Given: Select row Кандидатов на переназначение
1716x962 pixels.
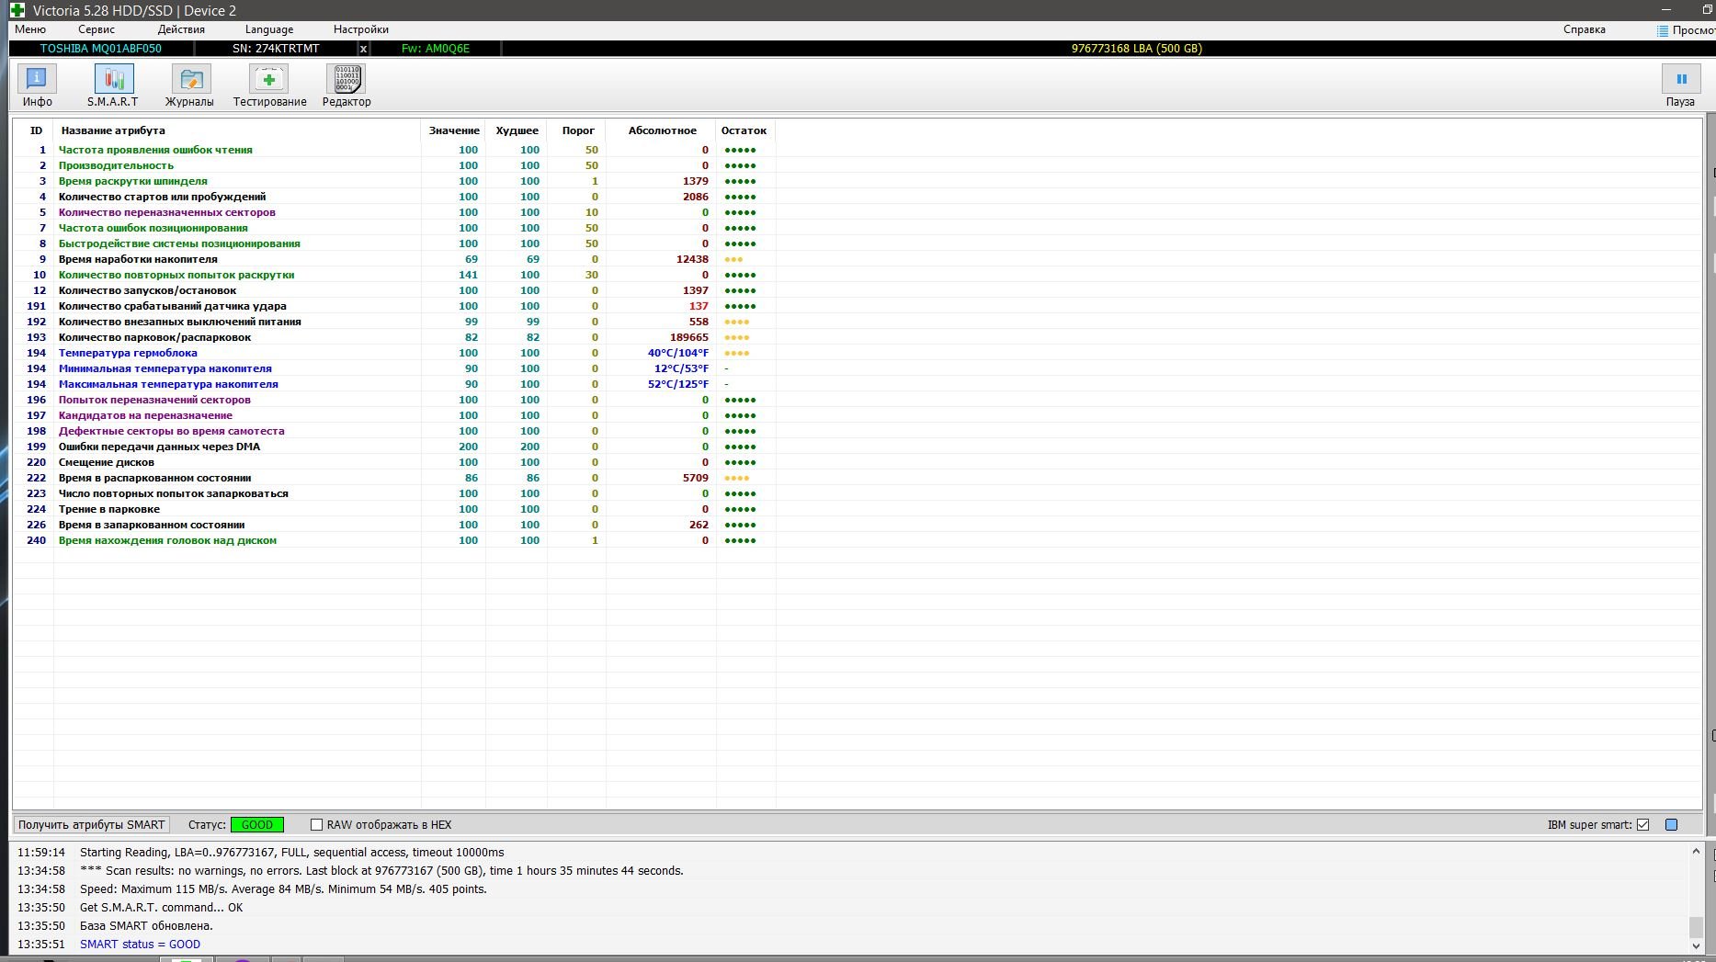Looking at the screenshot, I should pyautogui.click(x=395, y=415).
